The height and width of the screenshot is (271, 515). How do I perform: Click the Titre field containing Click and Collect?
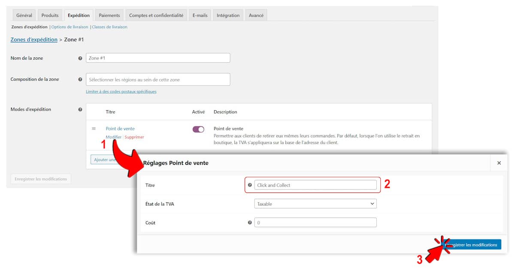315,185
